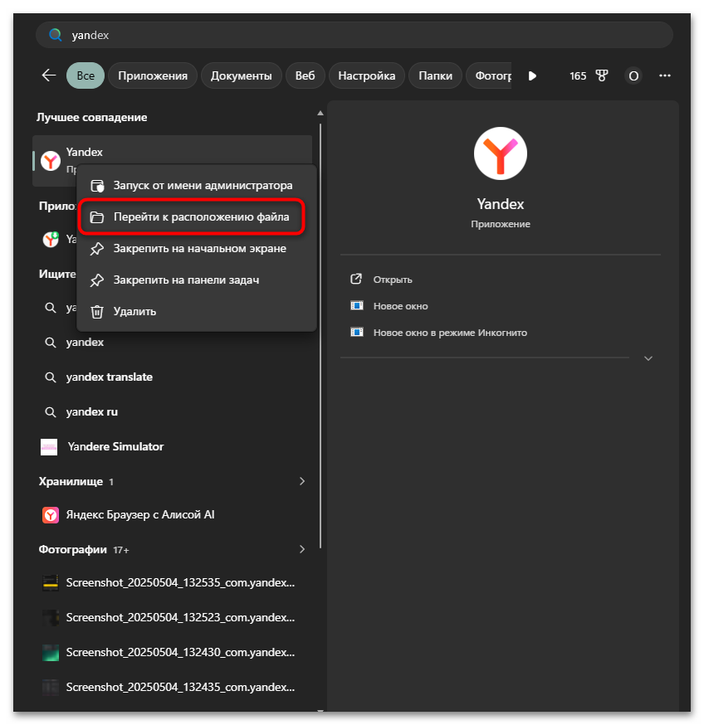Click pin icon beside Закрепить на начальном экране
The width and height of the screenshot is (704, 725).
97,249
